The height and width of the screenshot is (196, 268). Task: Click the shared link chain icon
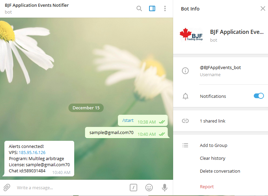[x=185, y=121]
